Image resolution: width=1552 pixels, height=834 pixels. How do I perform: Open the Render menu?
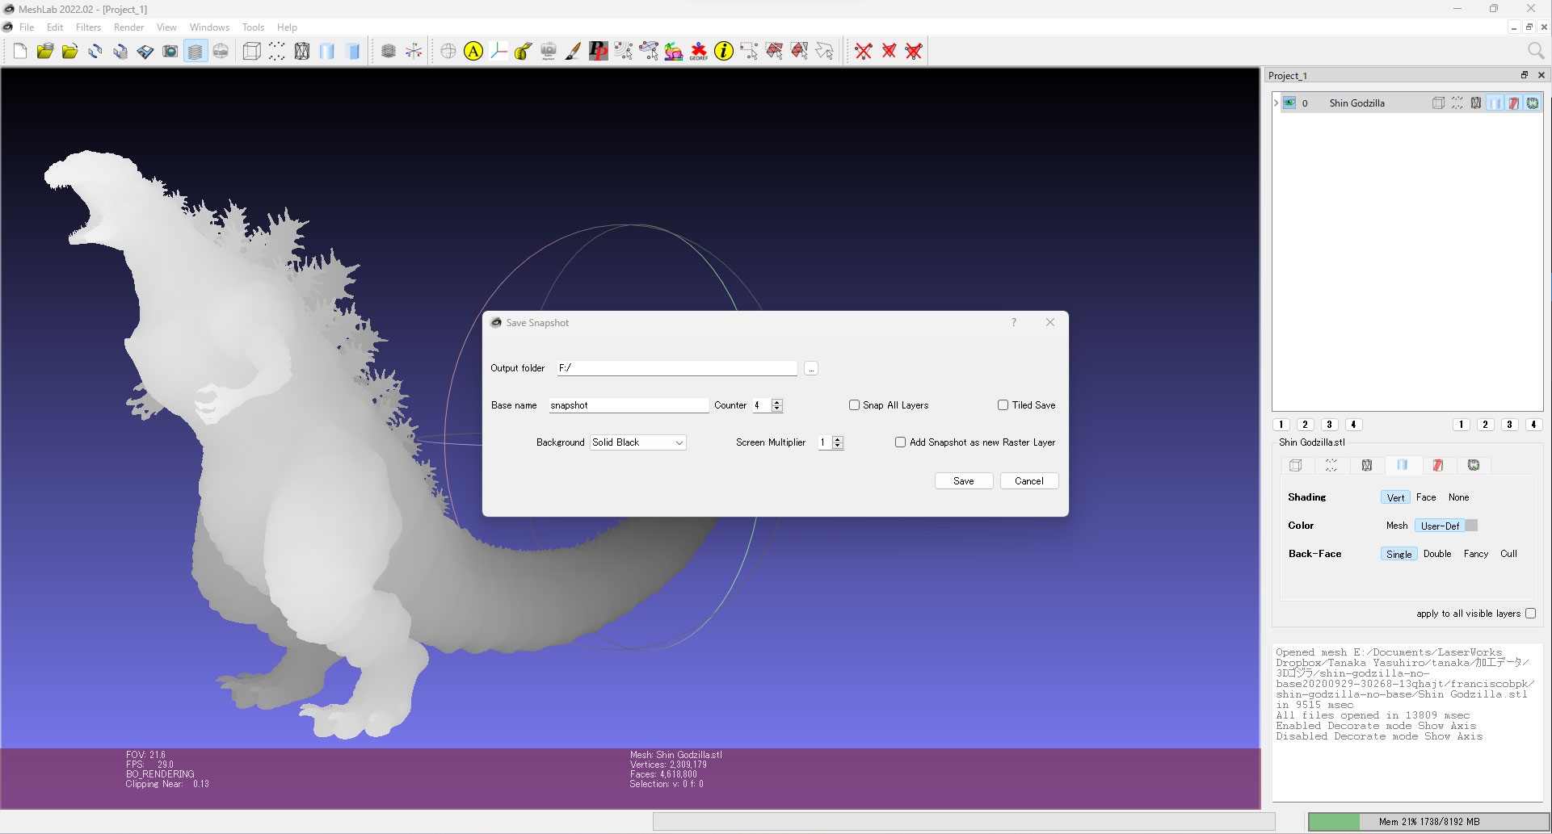click(x=128, y=27)
